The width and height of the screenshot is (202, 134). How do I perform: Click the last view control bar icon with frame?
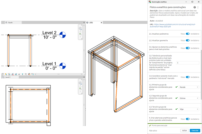click(32, 74)
